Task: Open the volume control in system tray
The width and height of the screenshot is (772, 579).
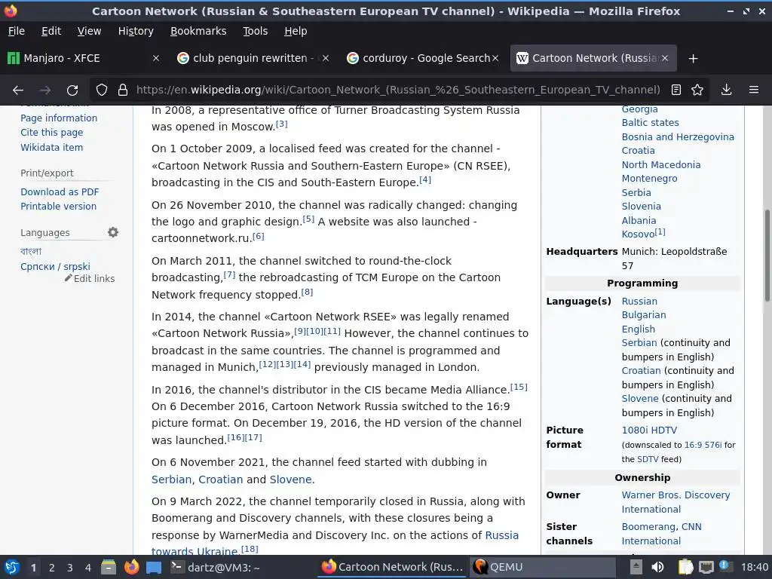Action: point(657,567)
